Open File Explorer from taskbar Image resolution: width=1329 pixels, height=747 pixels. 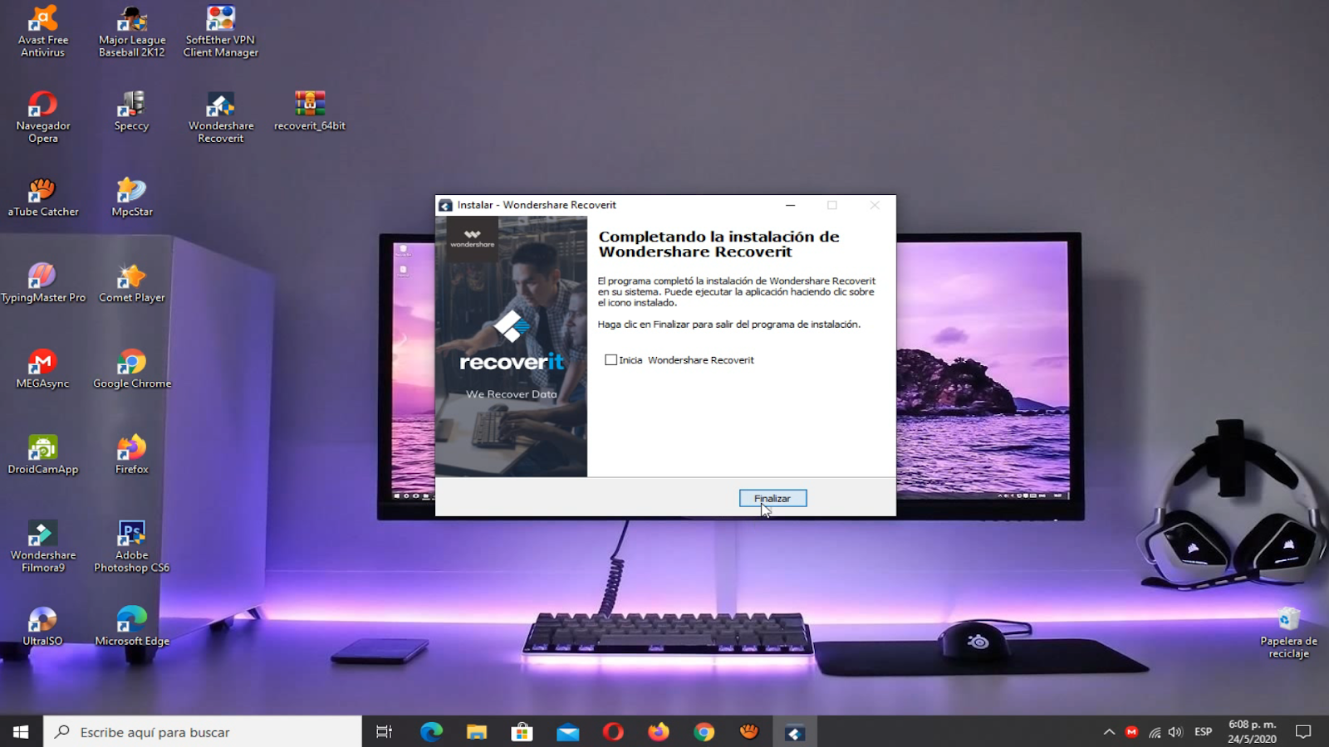pos(477,732)
